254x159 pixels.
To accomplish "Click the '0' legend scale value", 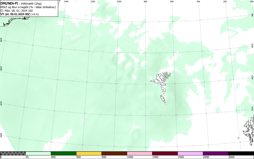I will point(1,157).
